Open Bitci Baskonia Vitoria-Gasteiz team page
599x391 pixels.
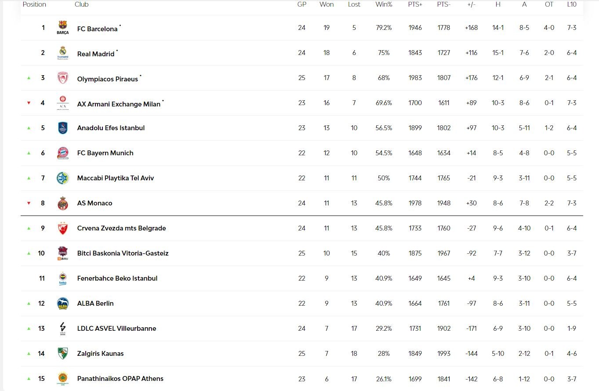pos(123,253)
